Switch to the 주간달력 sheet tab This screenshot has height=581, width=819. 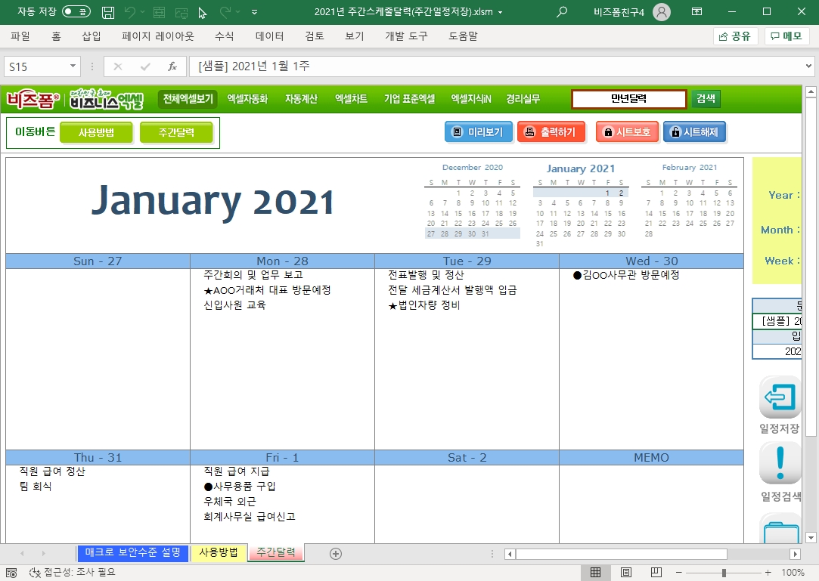[276, 553]
